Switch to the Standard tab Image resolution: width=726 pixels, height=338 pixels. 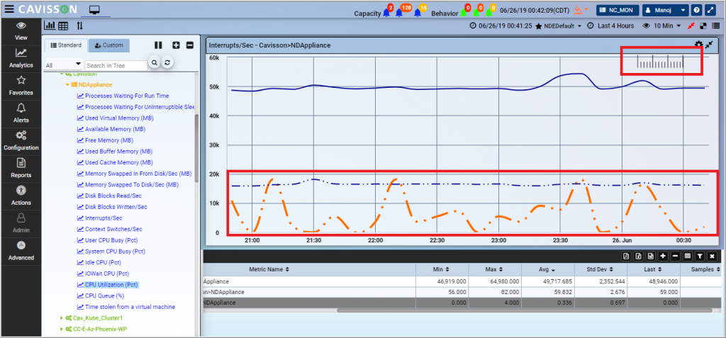point(66,45)
